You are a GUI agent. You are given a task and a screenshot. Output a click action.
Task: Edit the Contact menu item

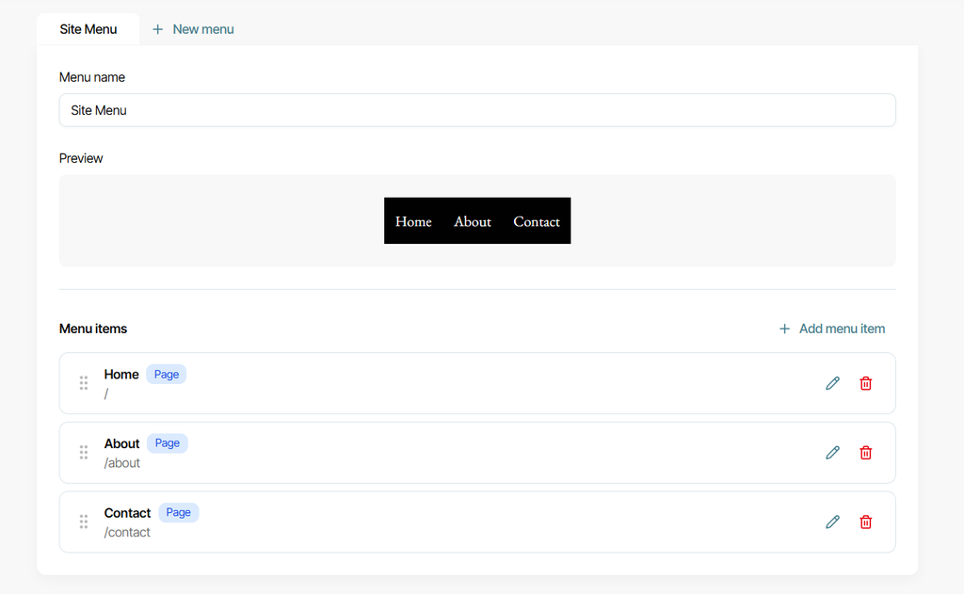coord(832,522)
